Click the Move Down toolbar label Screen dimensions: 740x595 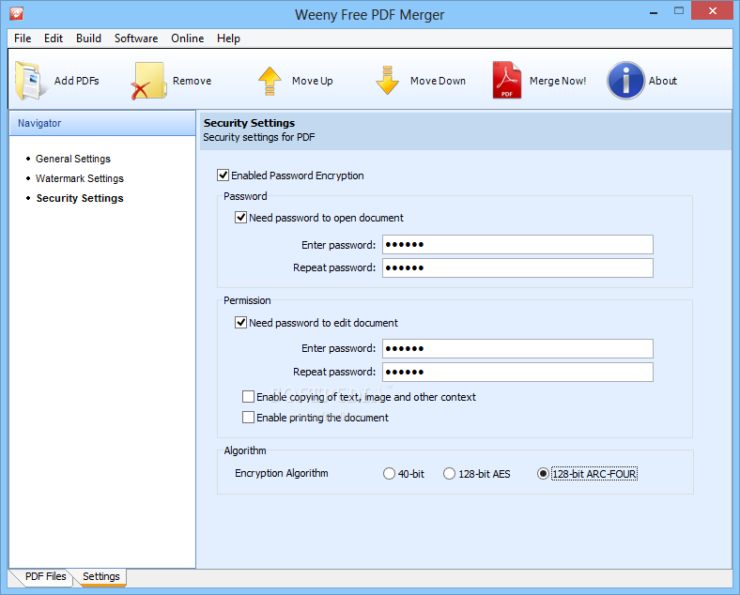(438, 81)
